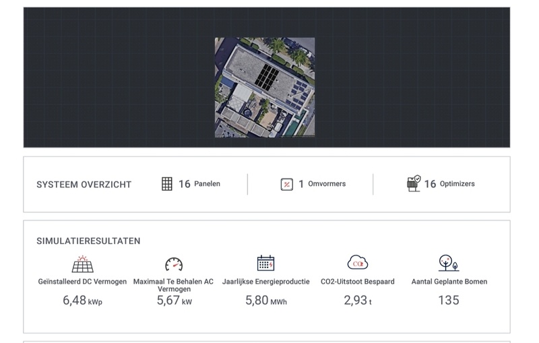
Task: Click the 'Maximaal Te Behalen AC Vermogen' label
Action: [x=174, y=285]
